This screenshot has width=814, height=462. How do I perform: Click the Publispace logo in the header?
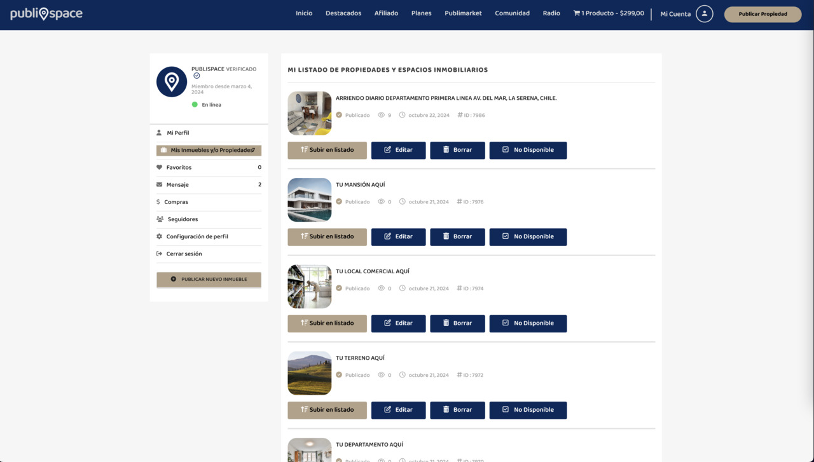(x=46, y=13)
